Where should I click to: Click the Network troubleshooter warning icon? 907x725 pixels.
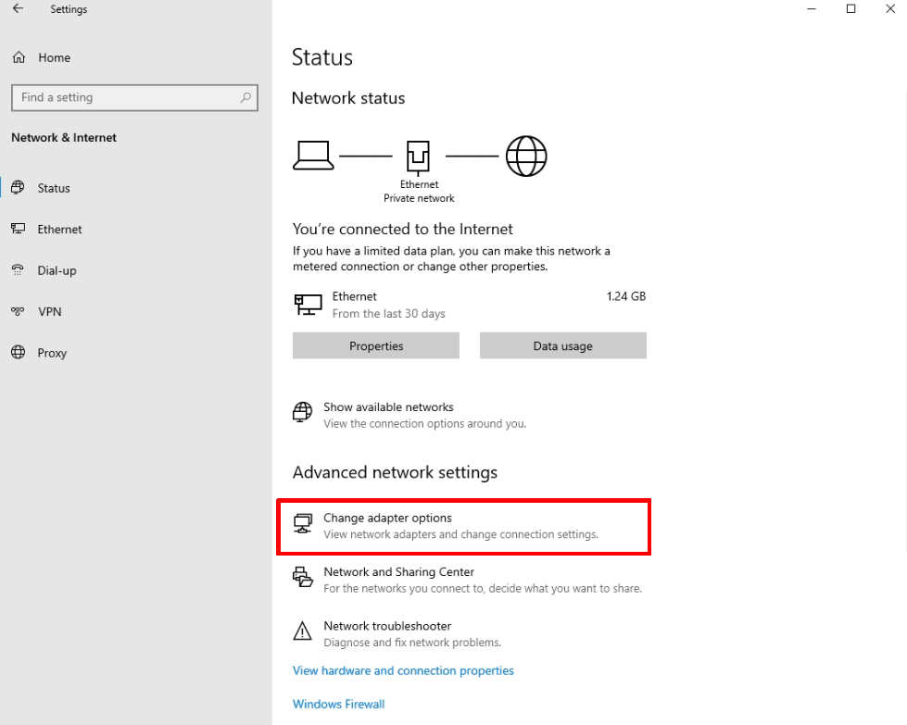point(302,632)
